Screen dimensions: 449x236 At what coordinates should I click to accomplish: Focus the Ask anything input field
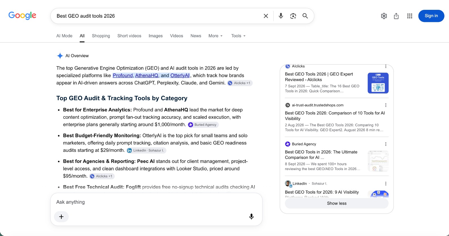pos(156,202)
